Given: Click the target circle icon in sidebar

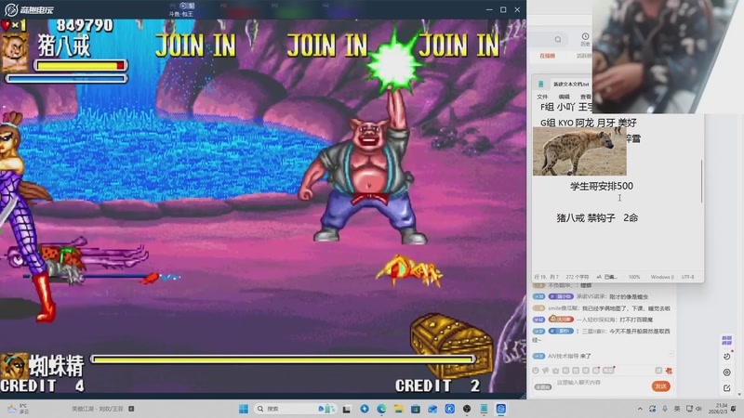Looking at the screenshot, I should (x=727, y=372).
